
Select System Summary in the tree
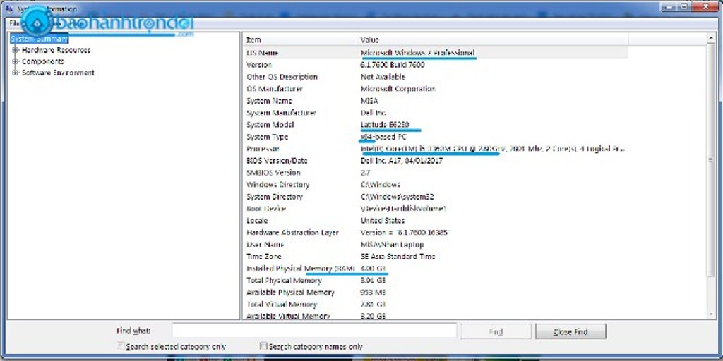coord(40,39)
